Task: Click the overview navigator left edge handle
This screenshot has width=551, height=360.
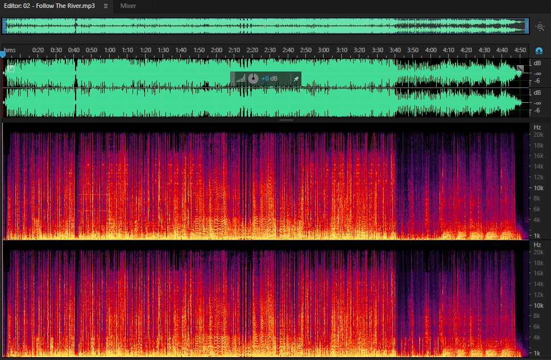Action: [4, 26]
